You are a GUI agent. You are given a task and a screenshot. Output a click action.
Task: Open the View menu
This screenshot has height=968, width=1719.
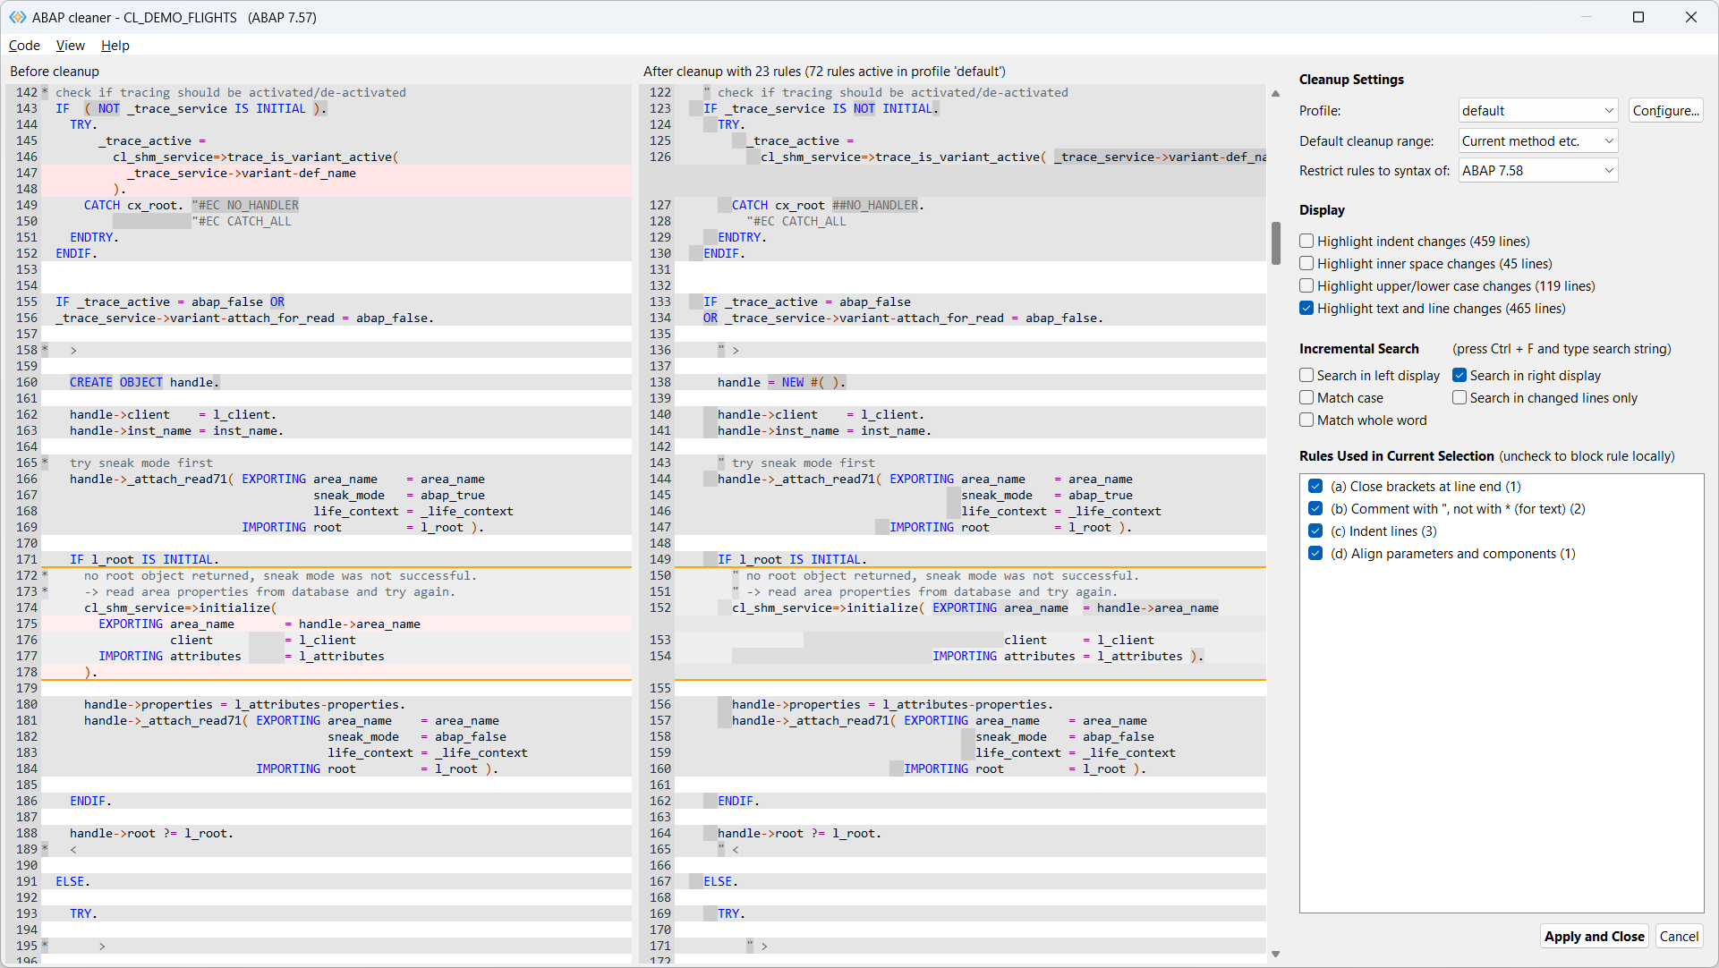70,46
